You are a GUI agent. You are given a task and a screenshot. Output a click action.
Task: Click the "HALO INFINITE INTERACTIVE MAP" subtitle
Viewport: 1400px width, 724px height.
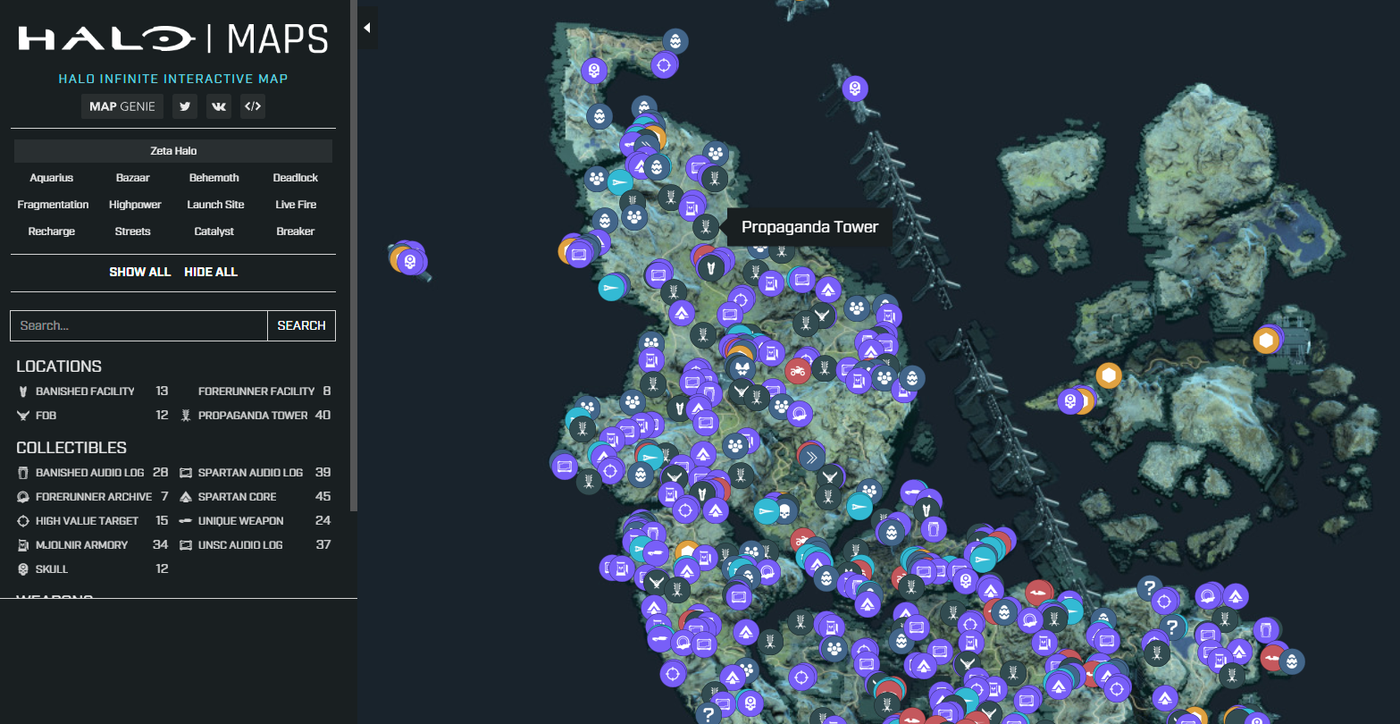click(x=173, y=79)
